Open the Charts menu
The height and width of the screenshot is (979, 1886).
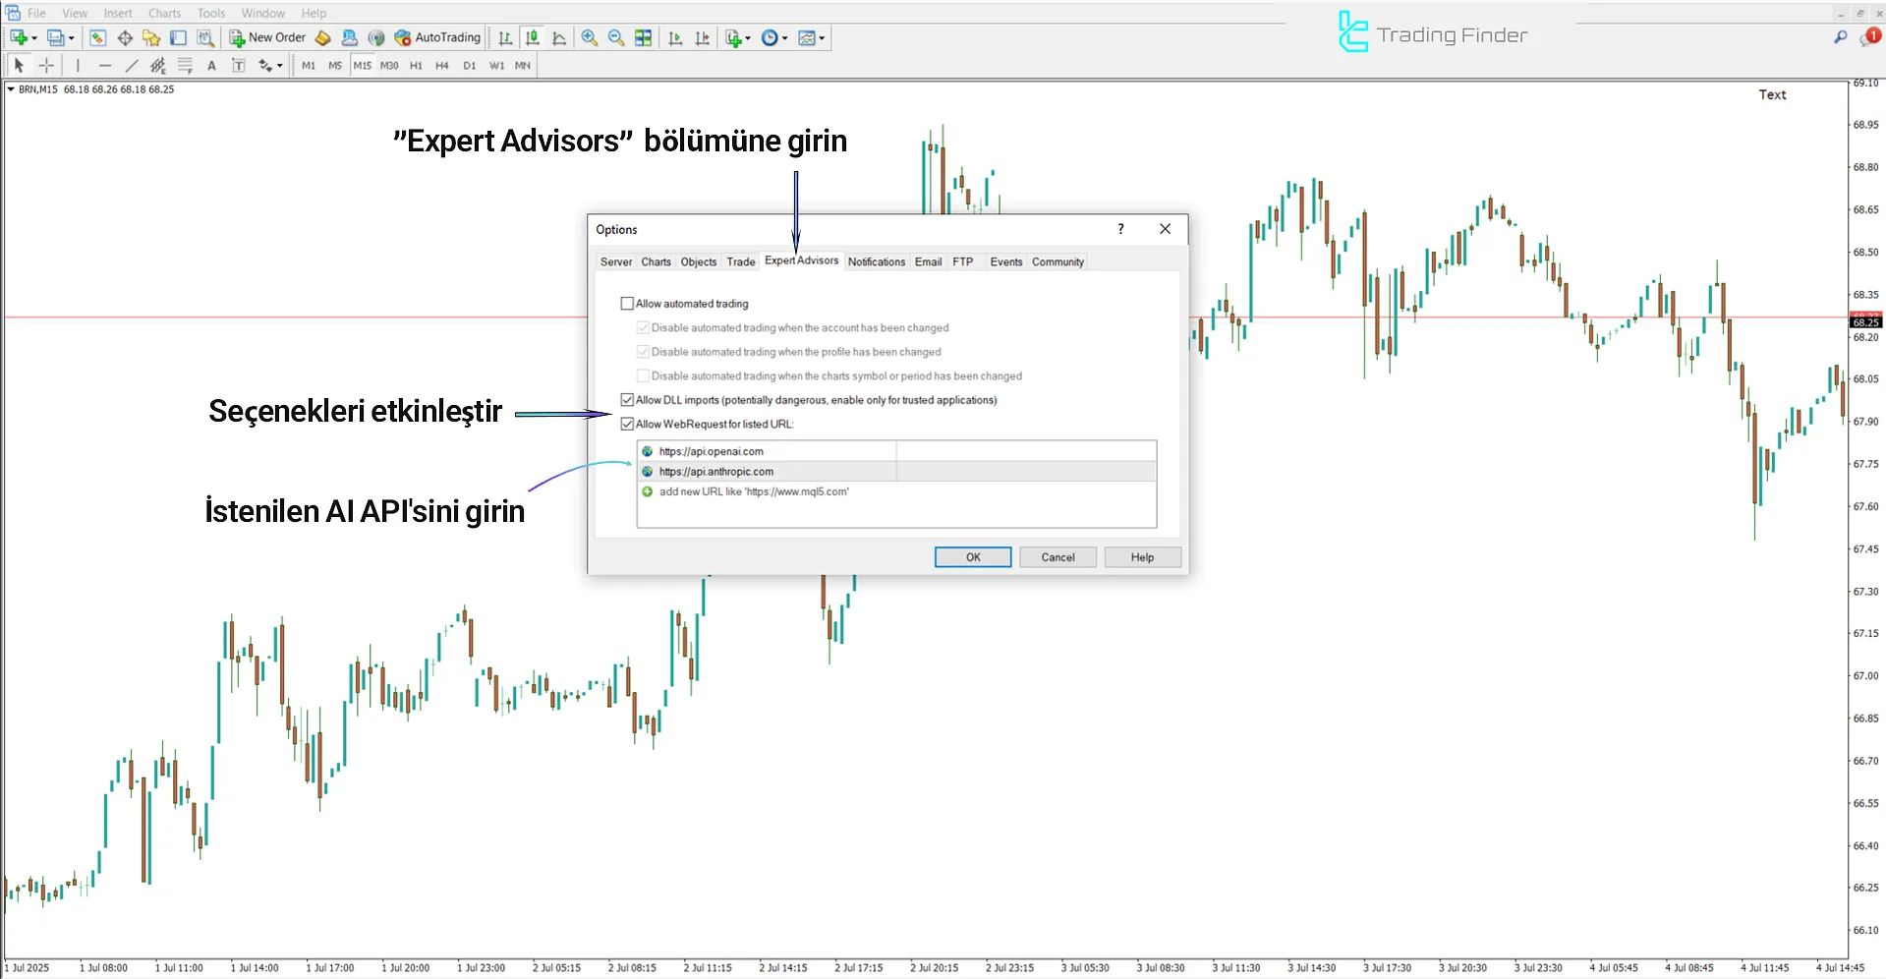coord(164,13)
